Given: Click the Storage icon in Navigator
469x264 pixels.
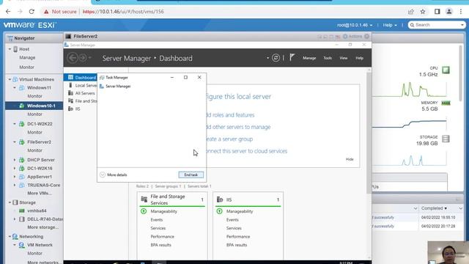Looking at the screenshot, I should point(15,202).
